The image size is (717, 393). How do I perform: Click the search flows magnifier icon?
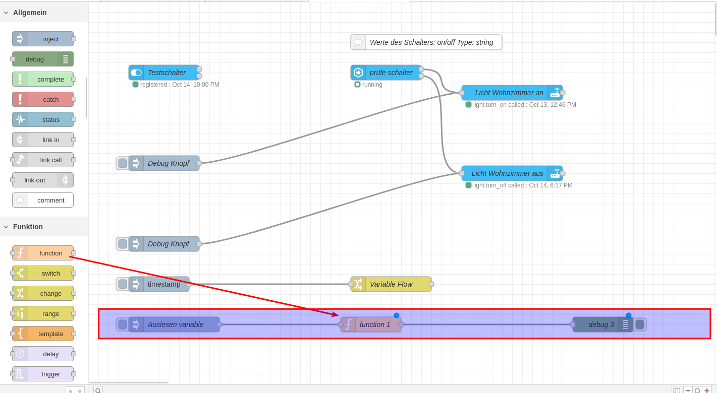coord(98,390)
